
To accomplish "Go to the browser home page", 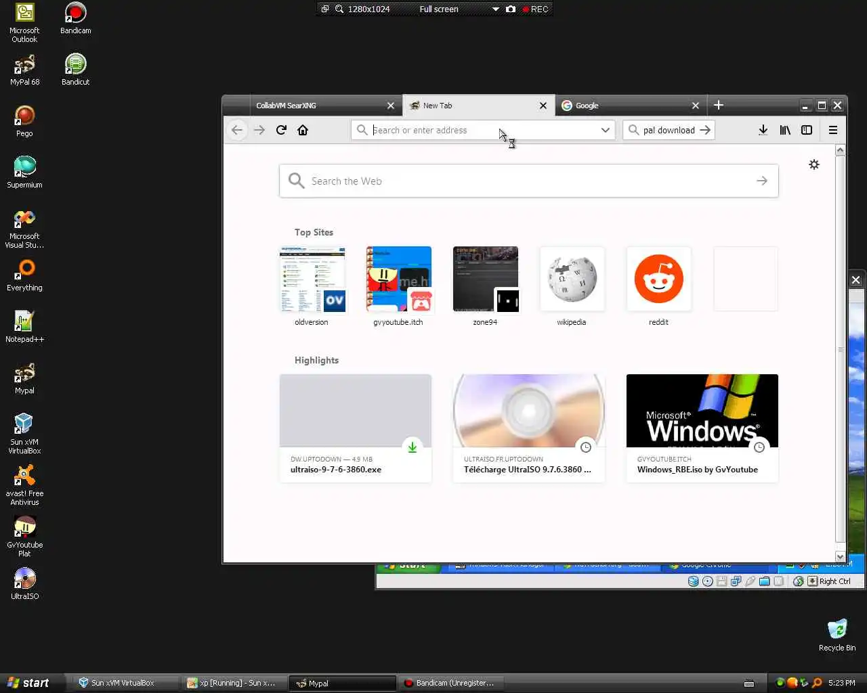I will (303, 130).
